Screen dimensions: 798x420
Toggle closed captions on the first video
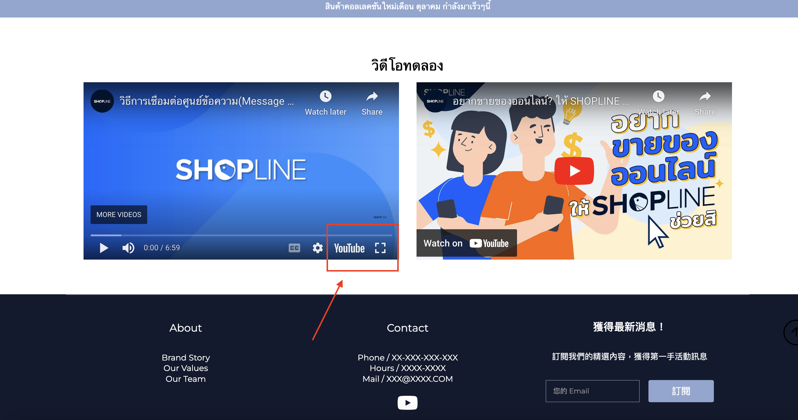tap(294, 248)
